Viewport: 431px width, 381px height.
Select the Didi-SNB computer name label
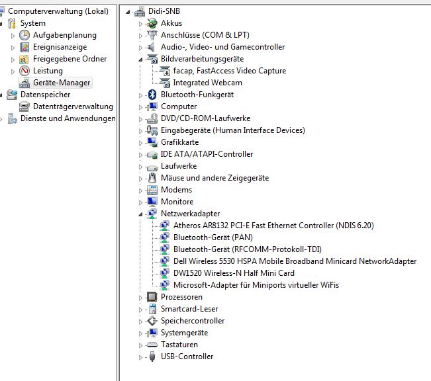tap(164, 11)
